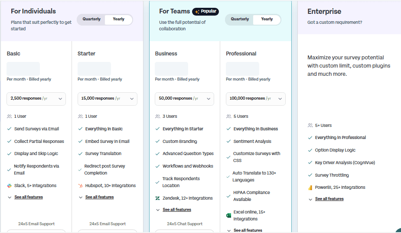Click checkmark beside Custom Branding
401x233 pixels.
[157, 141]
